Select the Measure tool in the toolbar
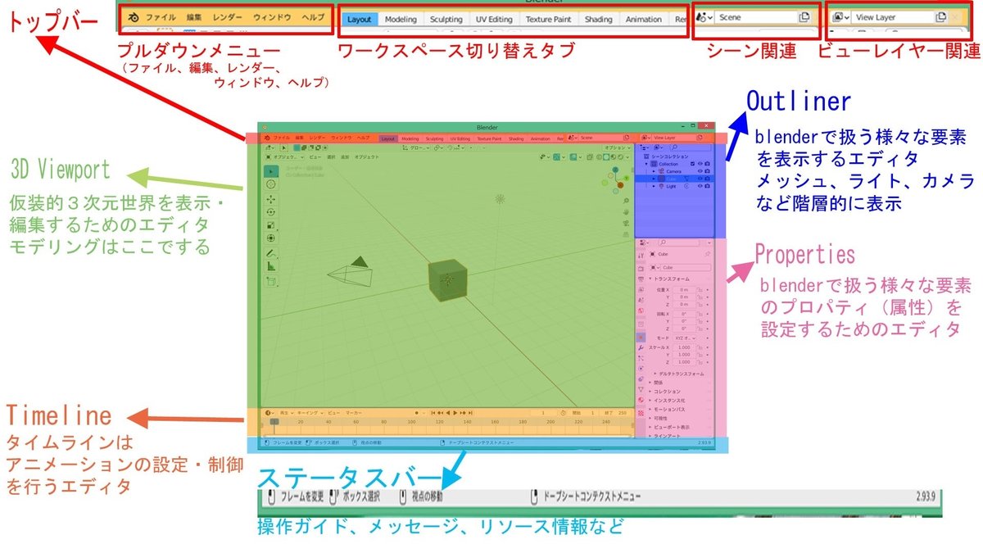This screenshot has width=983, height=553. click(x=271, y=266)
